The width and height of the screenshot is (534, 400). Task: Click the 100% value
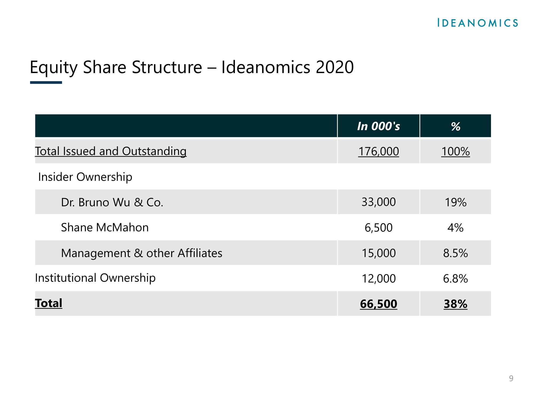[456, 151]
